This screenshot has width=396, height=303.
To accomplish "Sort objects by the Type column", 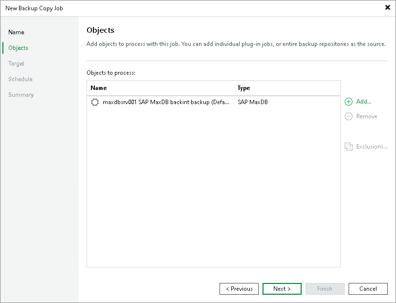I will click(243, 88).
